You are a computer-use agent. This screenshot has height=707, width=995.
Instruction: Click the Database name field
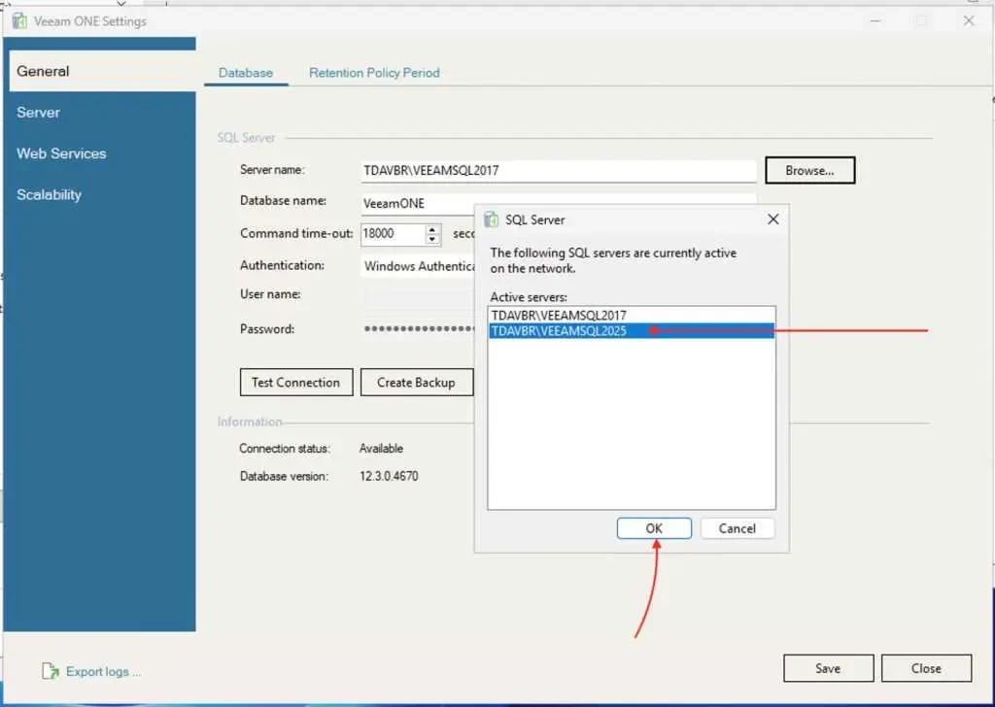pos(419,204)
